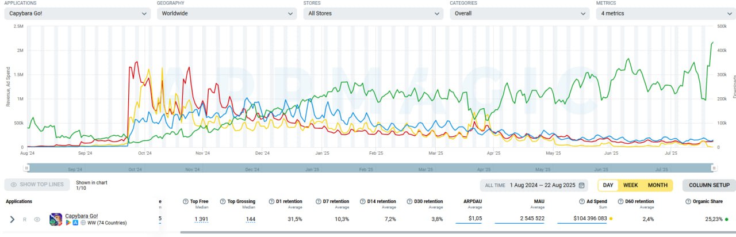Screen dimensions: 736x237
Task: Click the D1 retention help icon
Action: 272,201
